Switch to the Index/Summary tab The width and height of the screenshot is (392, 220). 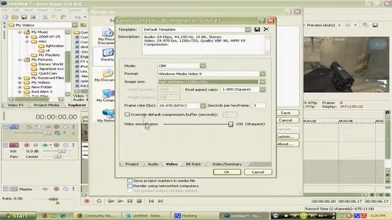click(x=227, y=164)
